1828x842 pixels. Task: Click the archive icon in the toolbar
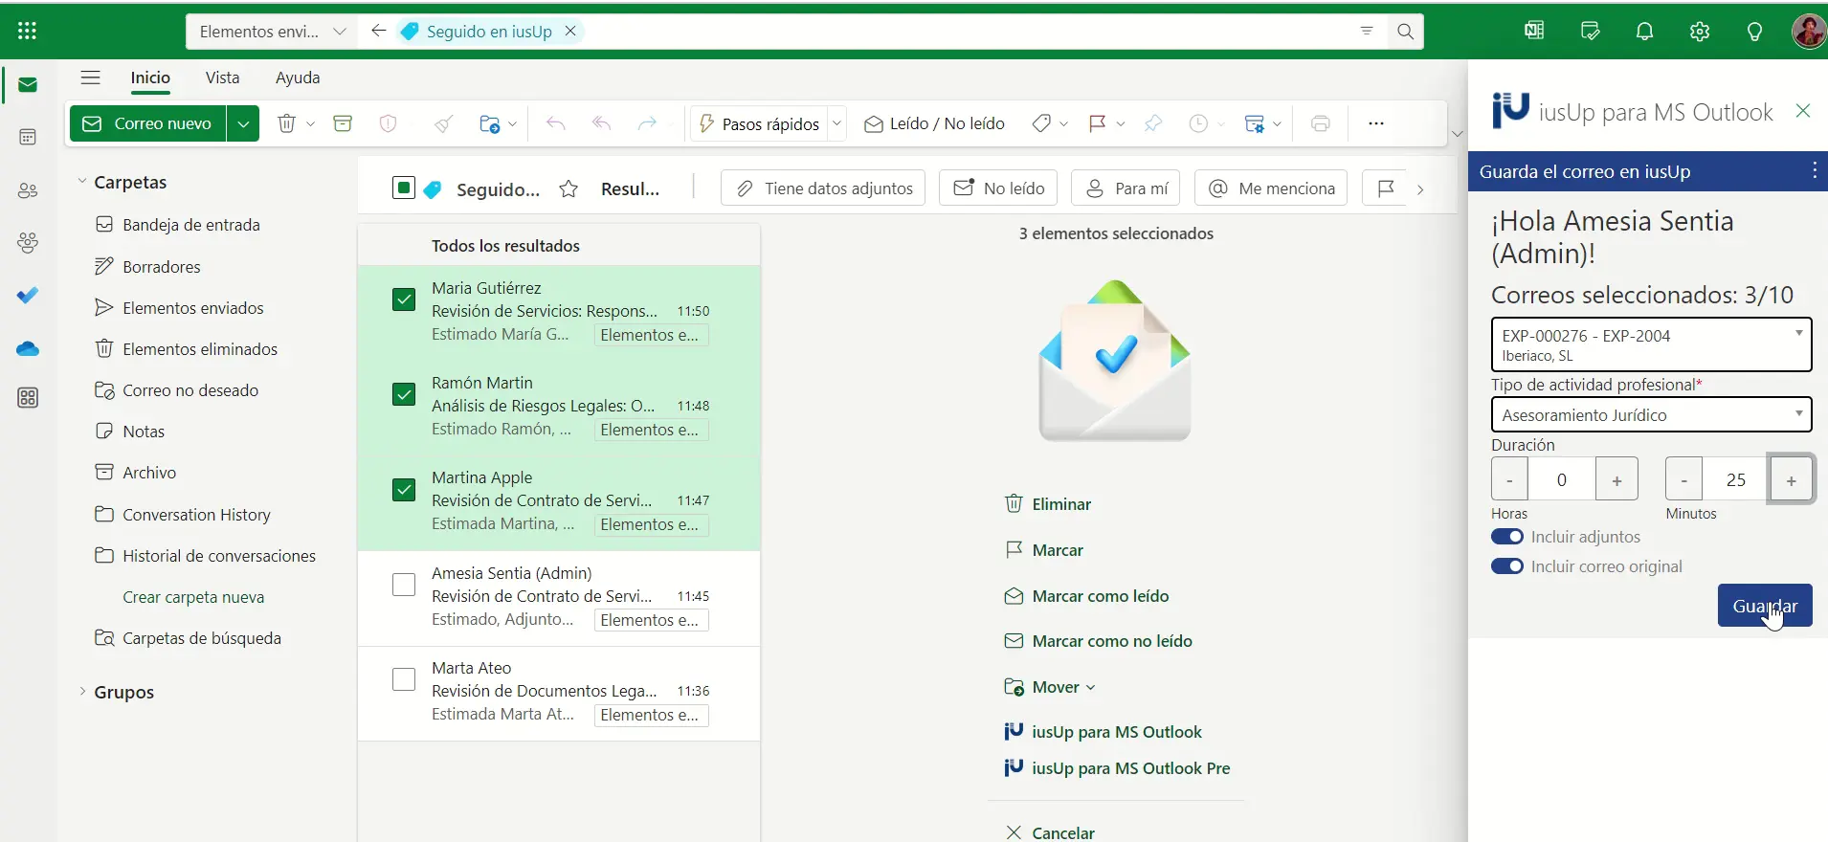pos(343,123)
